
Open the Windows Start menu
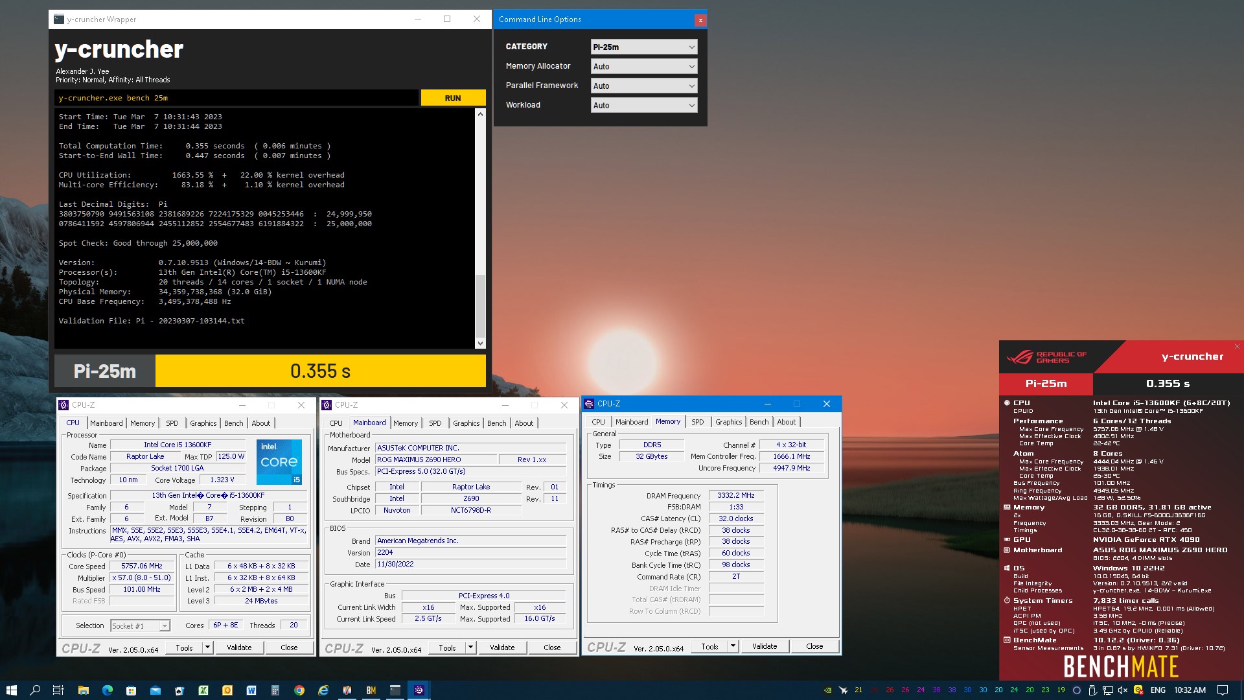tap(11, 690)
